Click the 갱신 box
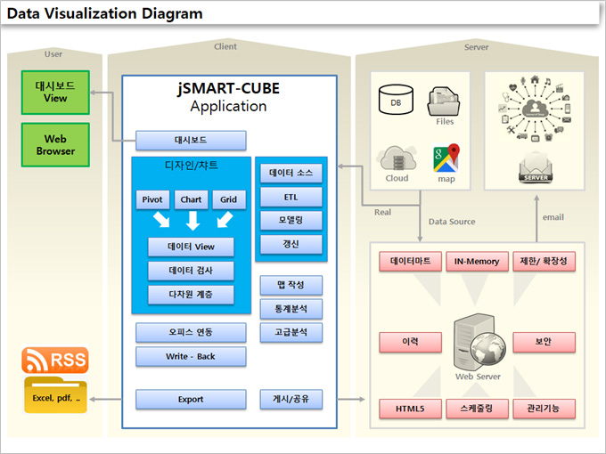This screenshot has width=606, height=454. tap(291, 245)
